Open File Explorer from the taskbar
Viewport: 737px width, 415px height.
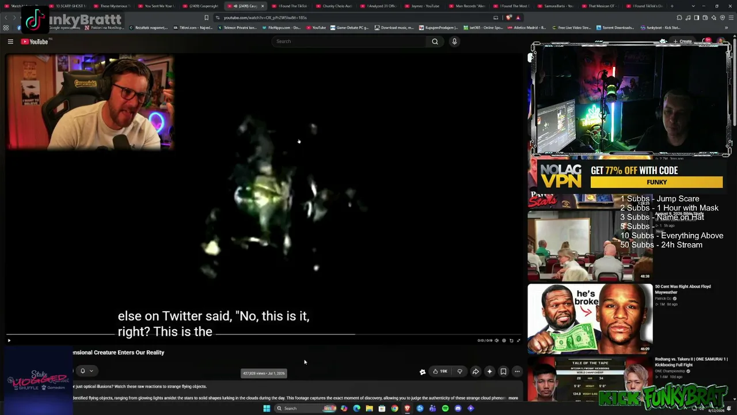coord(369,409)
